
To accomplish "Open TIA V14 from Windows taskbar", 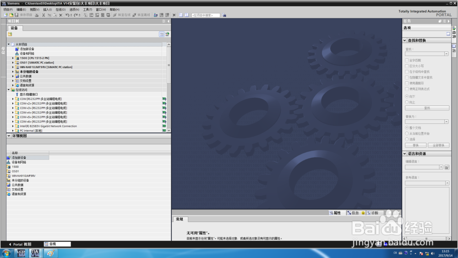I will point(35,253).
